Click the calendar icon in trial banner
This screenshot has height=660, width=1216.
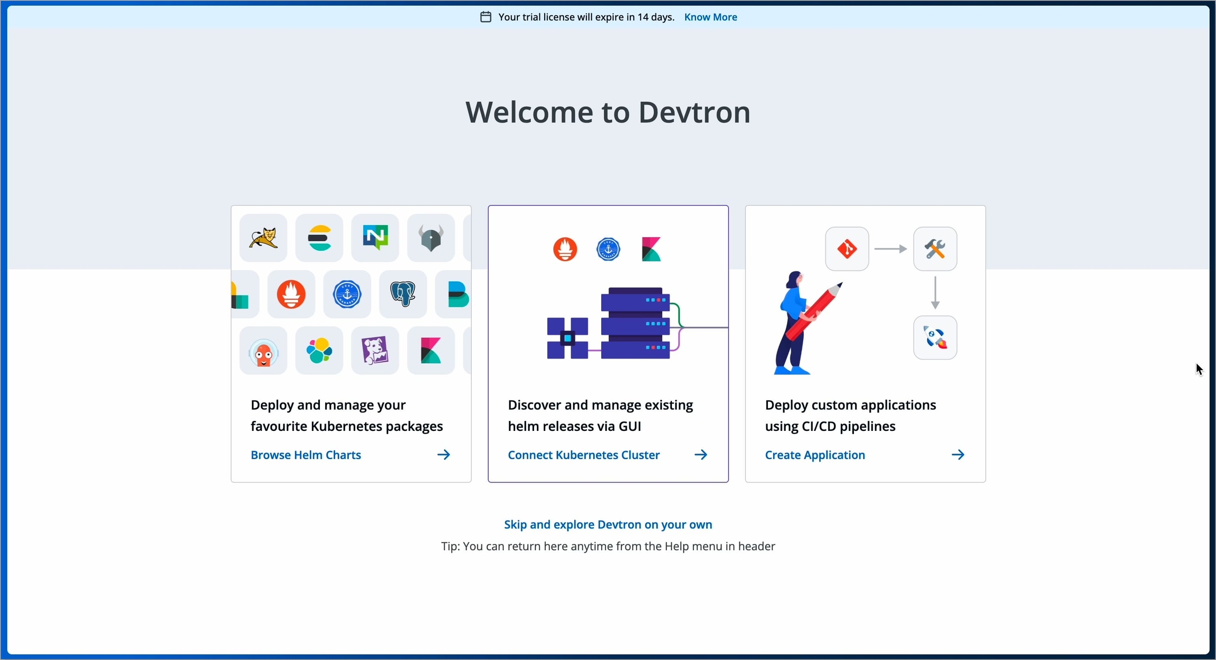(486, 17)
